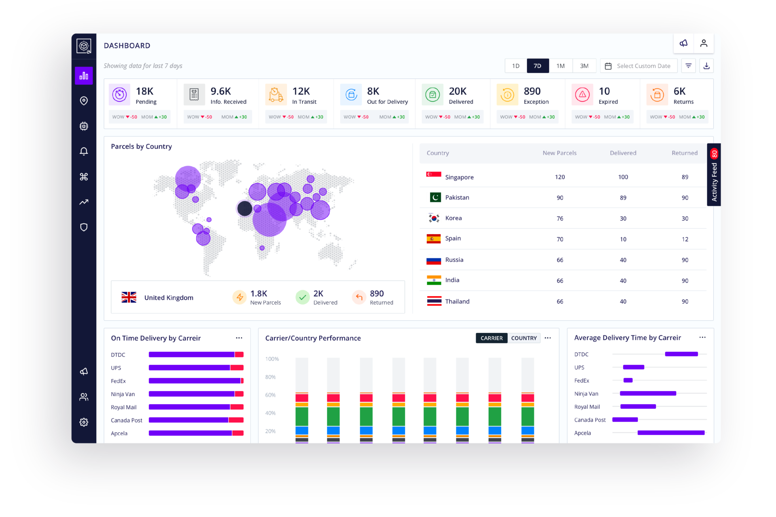Viewport: 776px width, 517px height.
Task: Select the 1D tab for showing data
Action: click(515, 65)
